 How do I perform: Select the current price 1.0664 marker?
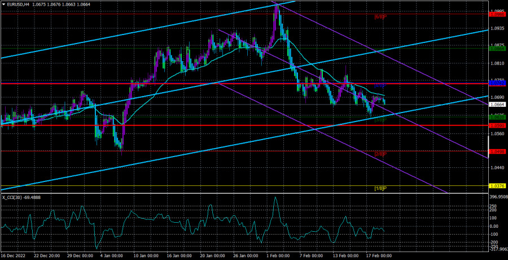(x=497, y=105)
